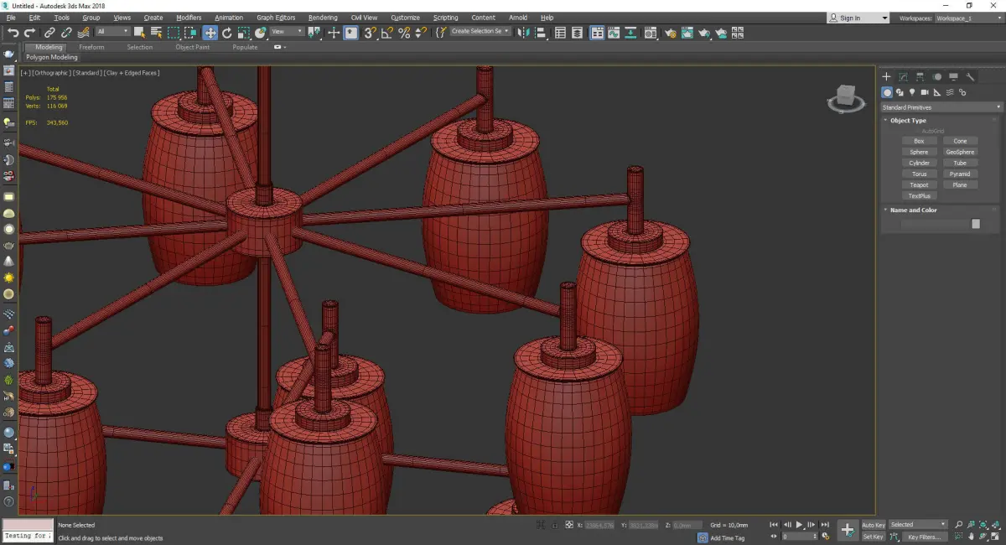Click the Render Production teapot icon

(x=704, y=33)
